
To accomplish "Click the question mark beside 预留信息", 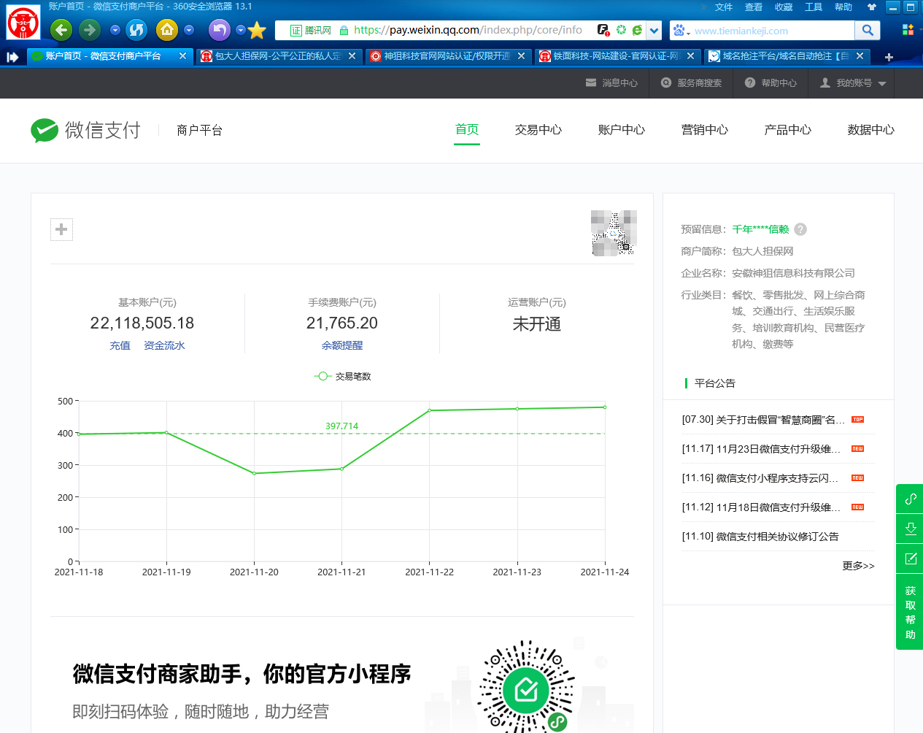I will pyautogui.click(x=800, y=229).
